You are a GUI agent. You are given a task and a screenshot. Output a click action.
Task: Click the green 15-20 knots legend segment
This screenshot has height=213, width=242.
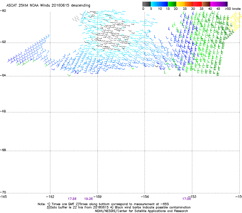pyautogui.click(x=172, y=4)
